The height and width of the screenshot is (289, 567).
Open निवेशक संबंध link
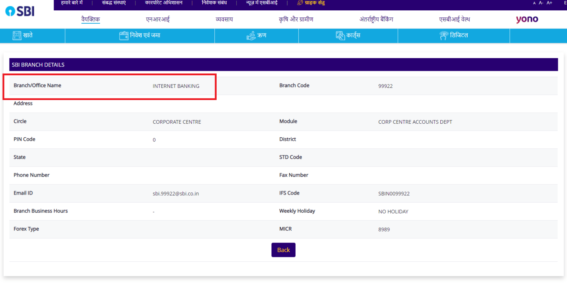click(x=214, y=3)
